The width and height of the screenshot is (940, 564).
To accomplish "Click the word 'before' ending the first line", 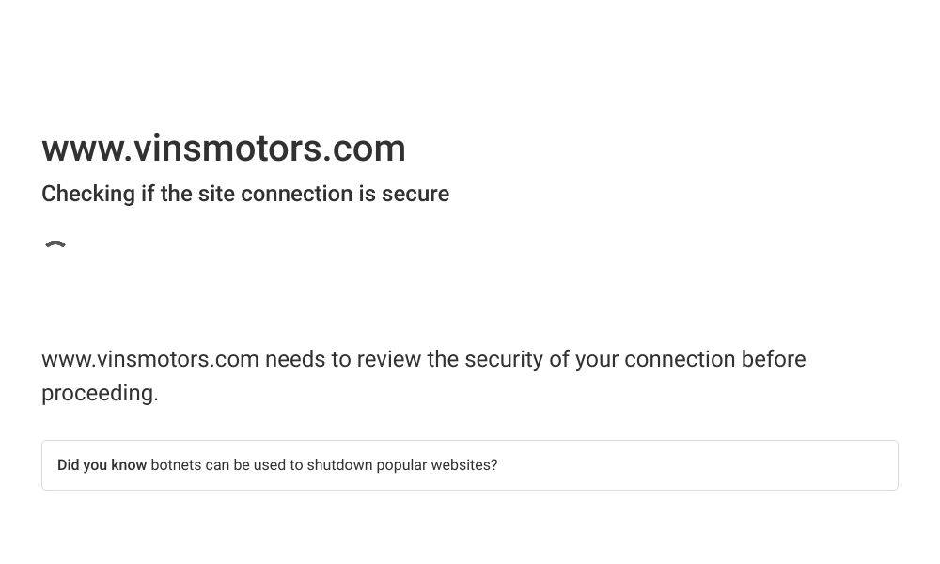I will (774, 359).
